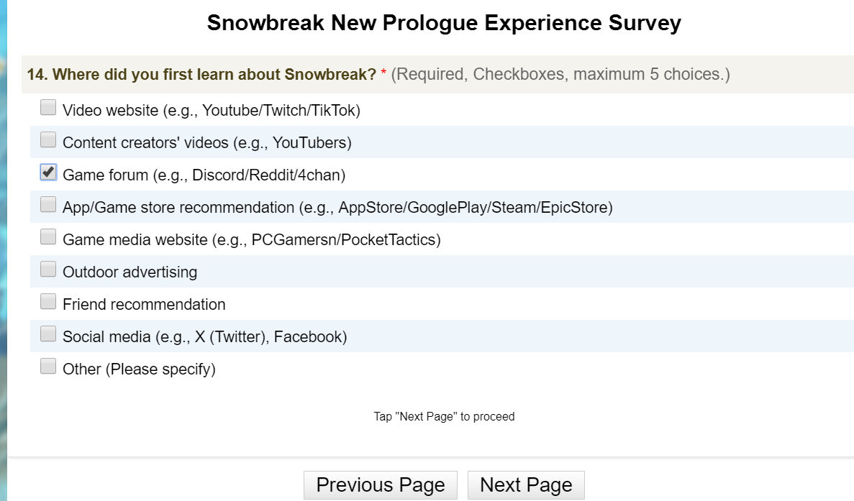
Task: Select the Social media checkbox
Action: point(48,334)
